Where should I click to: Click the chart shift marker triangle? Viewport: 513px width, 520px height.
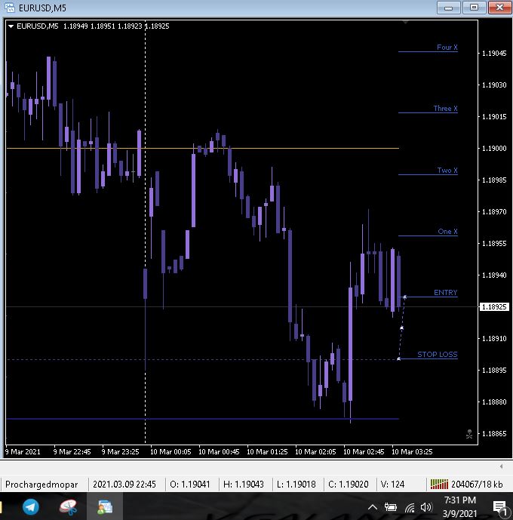tap(405, 23)
